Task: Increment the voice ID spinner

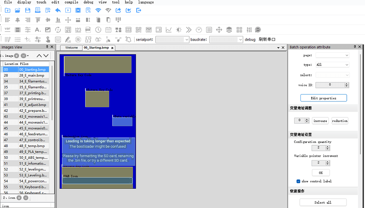Action: (x=347, y=84)
